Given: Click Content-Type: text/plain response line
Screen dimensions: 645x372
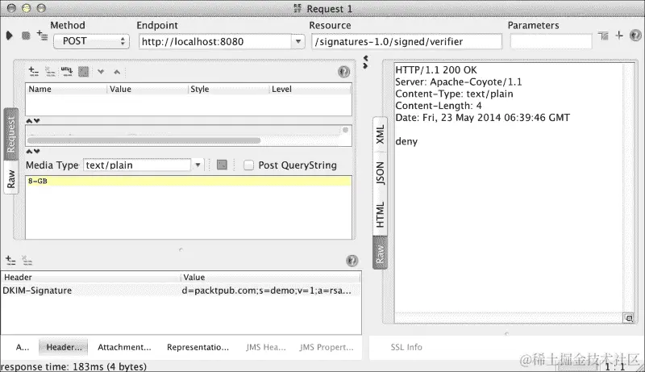Looking at the screenshot, I should pos(454,94).
